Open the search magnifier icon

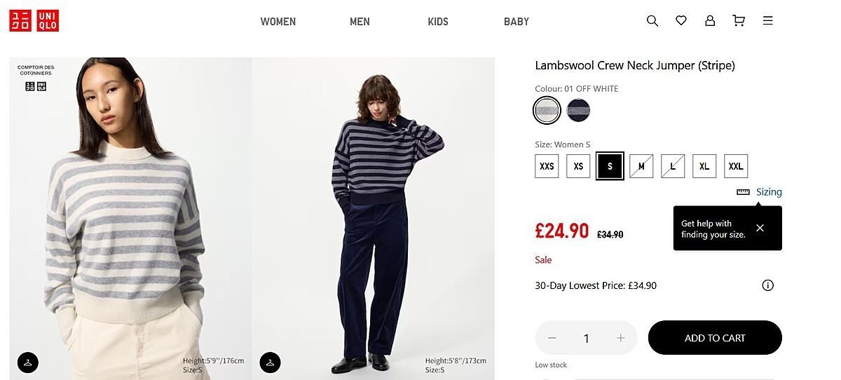652,21
